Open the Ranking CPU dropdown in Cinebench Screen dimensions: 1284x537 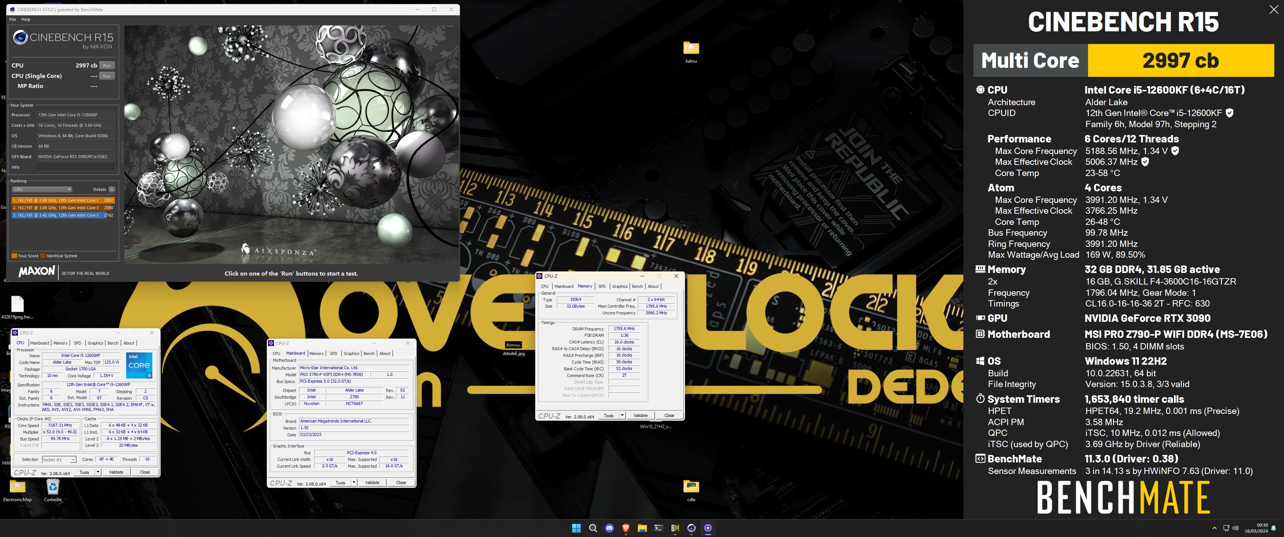point(42,189)
